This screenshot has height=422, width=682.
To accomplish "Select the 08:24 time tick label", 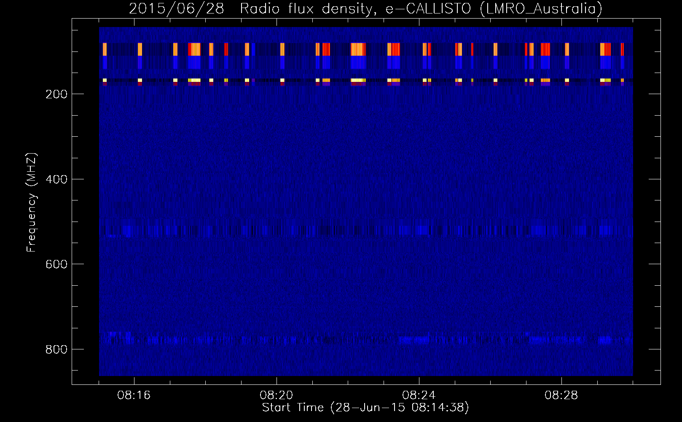I will click(419, 395).
